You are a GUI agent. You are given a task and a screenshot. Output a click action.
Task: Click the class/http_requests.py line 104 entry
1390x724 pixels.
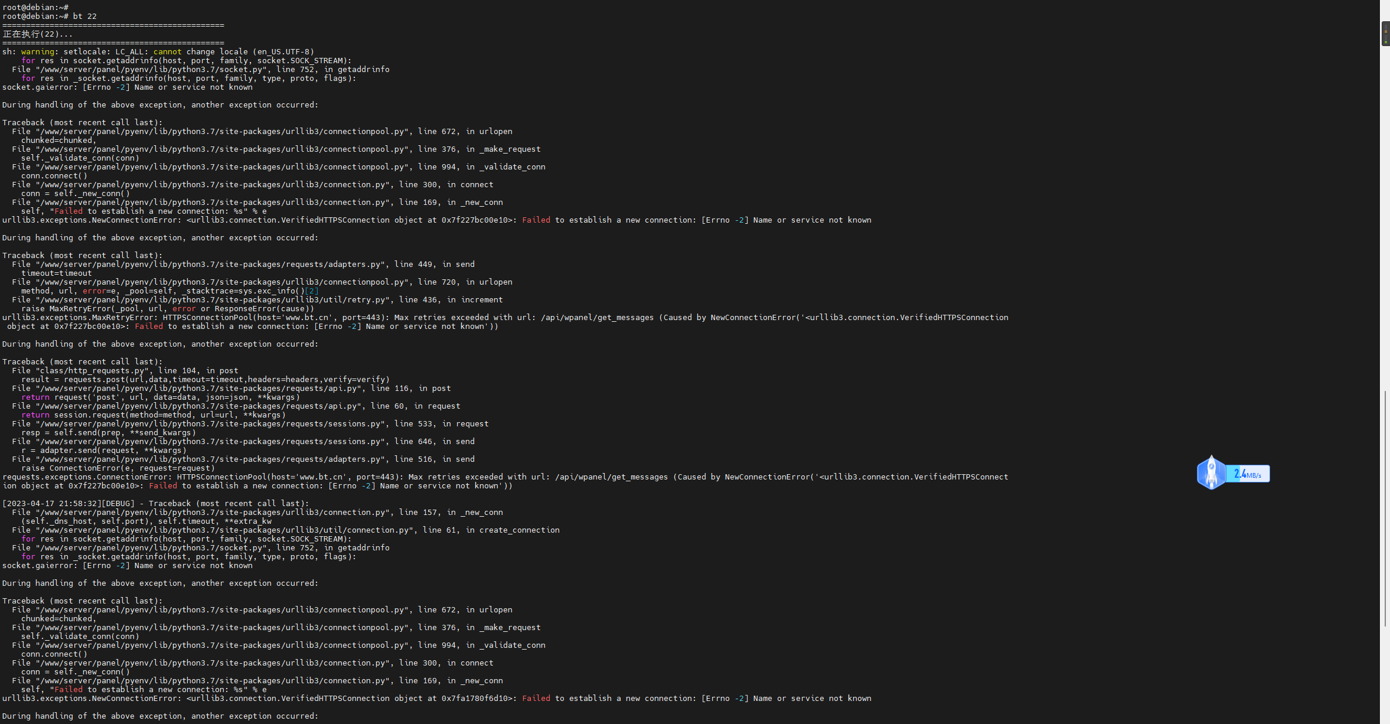coord(125,370)
